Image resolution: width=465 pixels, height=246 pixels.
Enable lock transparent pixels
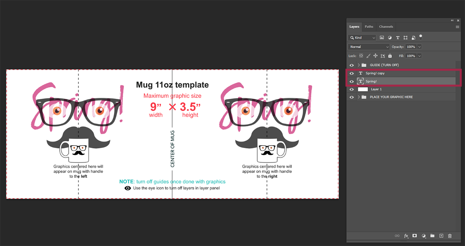(x=361, y=55)
